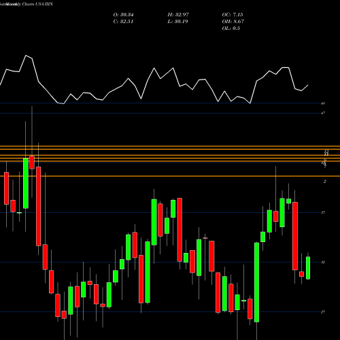Click the price axis label 27

click(x=323, y=312)
